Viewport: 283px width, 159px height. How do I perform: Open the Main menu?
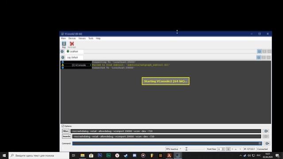click(x=63, y=38)
